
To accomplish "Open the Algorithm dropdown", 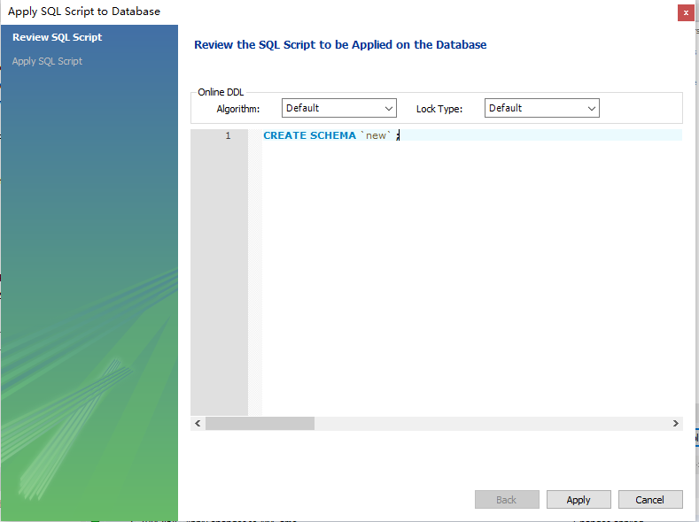I will click(x=338, y=108).
